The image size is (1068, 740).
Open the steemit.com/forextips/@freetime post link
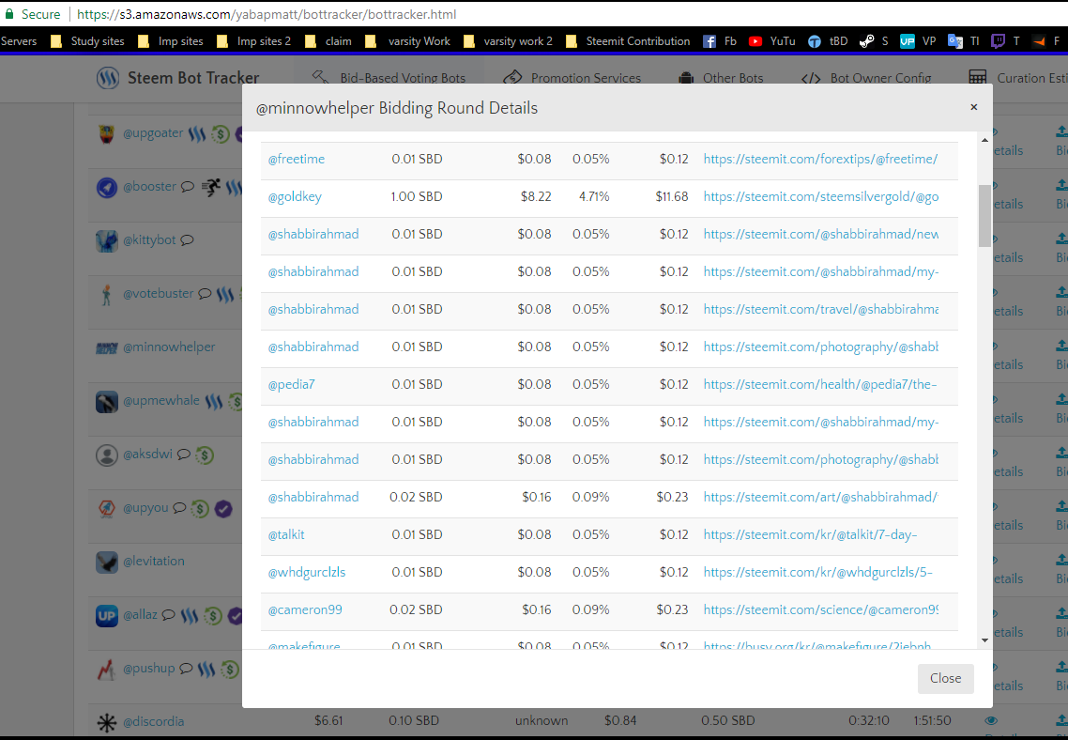(820, 159)
